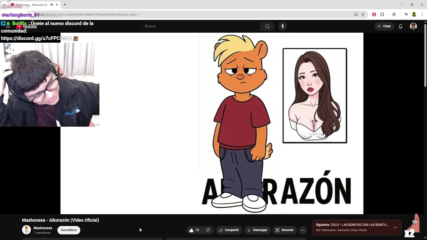The width and height of the screenshot is (427, 240).
Task: Mute the tab via speaker icon
Action: pos(51,5)
